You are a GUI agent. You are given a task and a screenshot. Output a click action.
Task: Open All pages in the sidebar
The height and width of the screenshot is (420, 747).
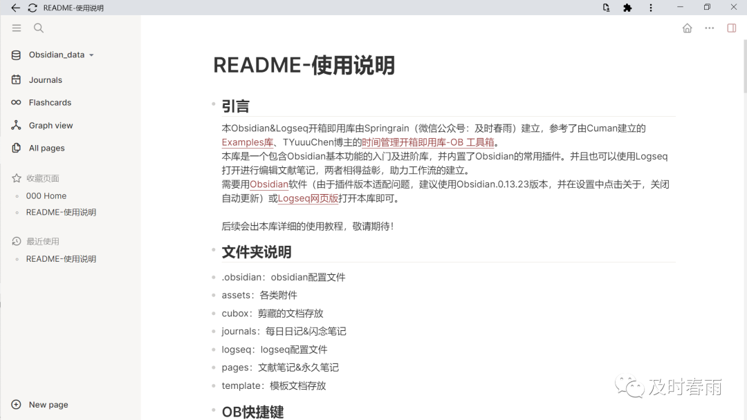coord(47,148)
